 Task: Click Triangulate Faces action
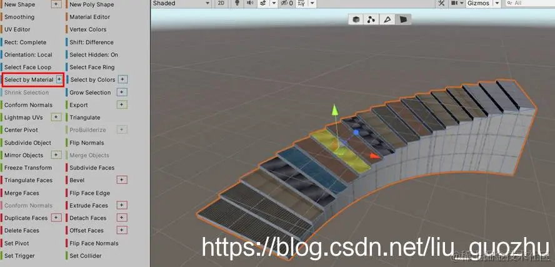pos(28,180)
